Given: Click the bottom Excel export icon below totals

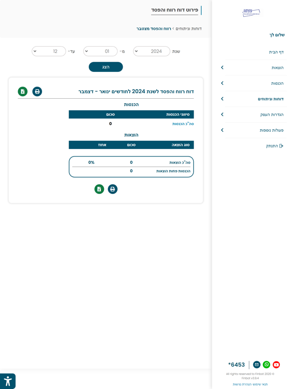Looking at the screenshot, I should [99, 189].
